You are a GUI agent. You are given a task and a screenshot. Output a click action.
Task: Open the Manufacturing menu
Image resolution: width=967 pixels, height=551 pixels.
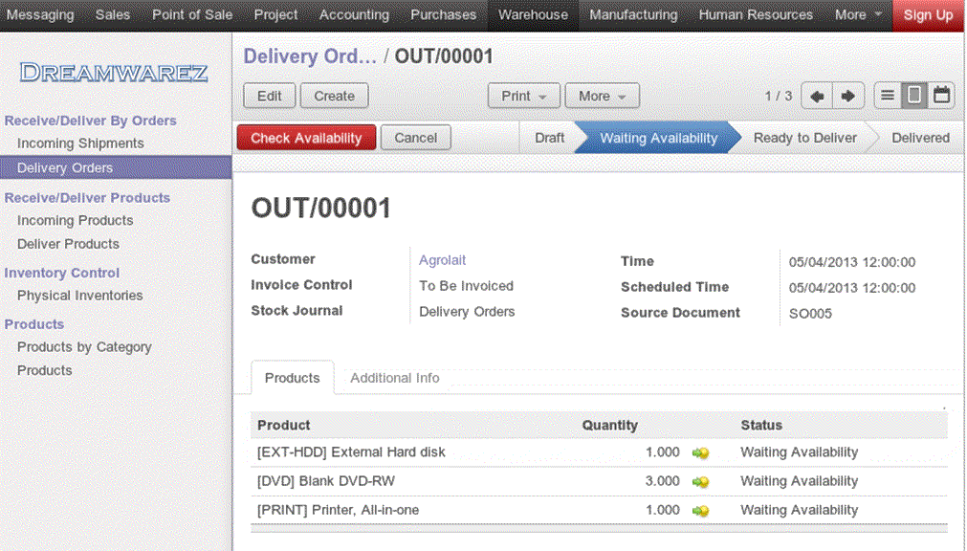(x=632, y=14)
